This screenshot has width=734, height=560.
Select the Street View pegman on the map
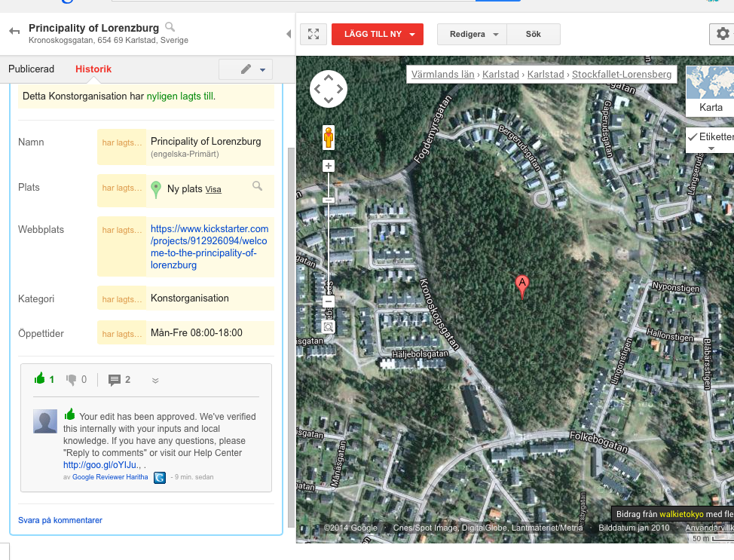tap(329, 138)
